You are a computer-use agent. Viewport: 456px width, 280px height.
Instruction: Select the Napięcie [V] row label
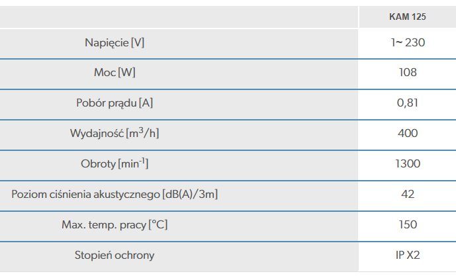(x=114, y=43)
